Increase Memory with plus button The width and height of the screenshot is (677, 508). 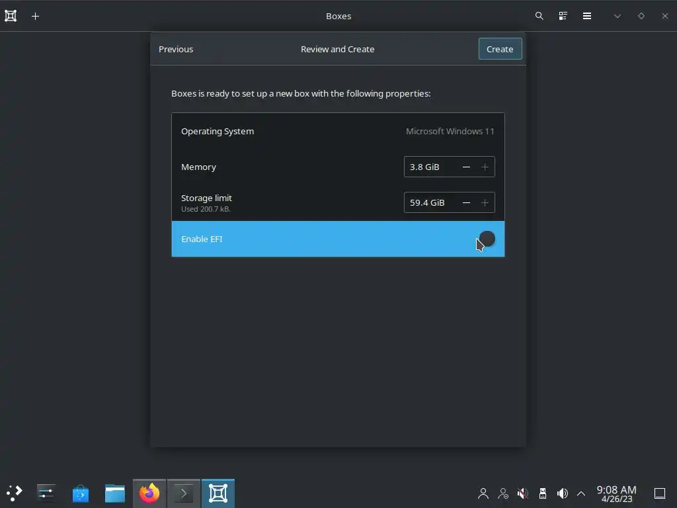485,167
